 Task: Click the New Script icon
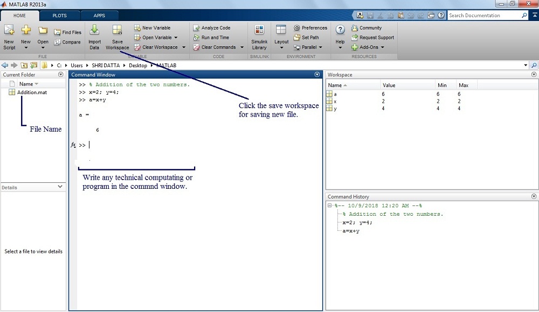pos(9,31)
